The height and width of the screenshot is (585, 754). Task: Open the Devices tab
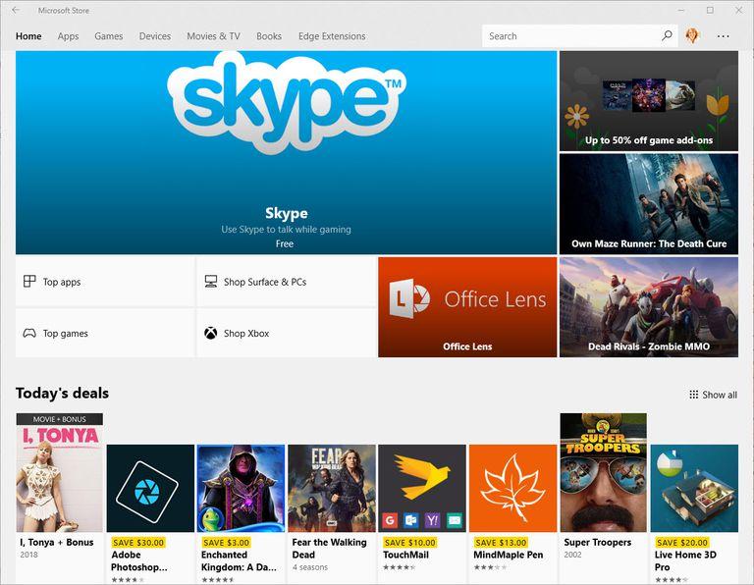pos(155,36)
